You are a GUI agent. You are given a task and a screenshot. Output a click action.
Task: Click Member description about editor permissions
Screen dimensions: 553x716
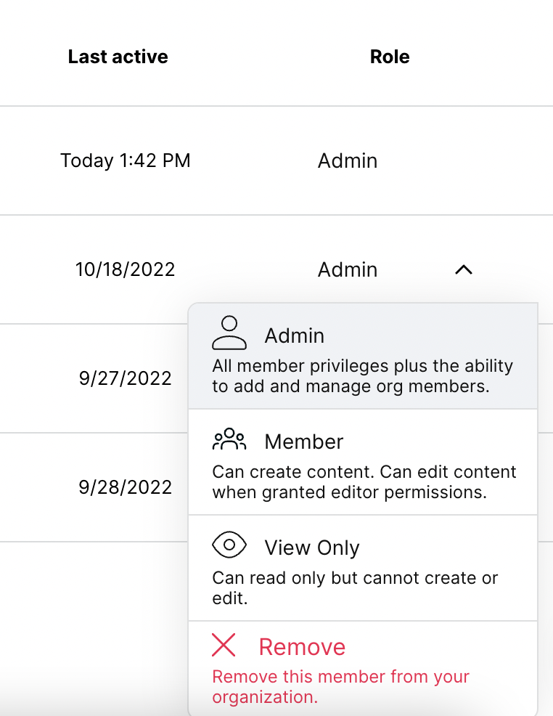click(364, 481)
